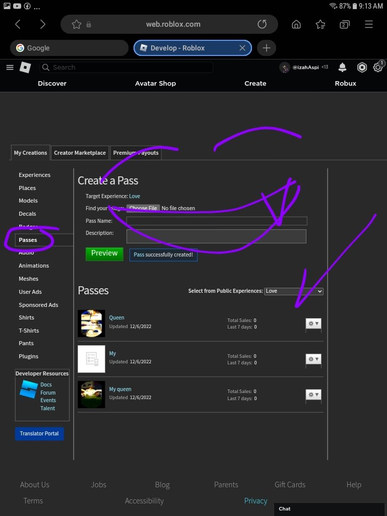Image resolution: width=387 pixels, height=516 pixels.
Task: Open Robux in the top navigation
Action: pos(346,84)
